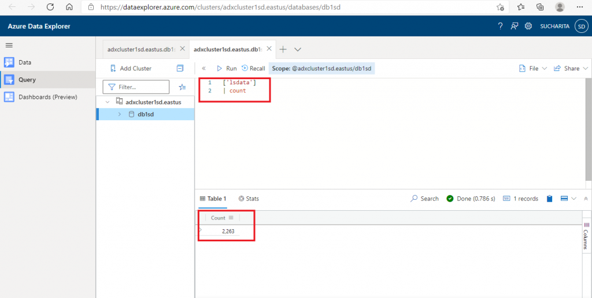Close the first adxcluster1sd query tab
592x298 pixels.
182,49
